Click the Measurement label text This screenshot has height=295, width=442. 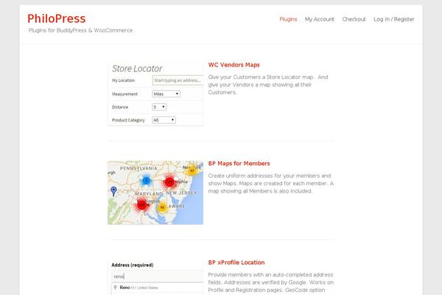(125, 94)
